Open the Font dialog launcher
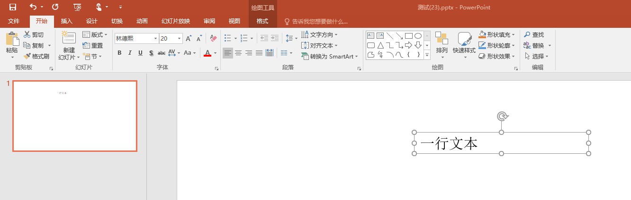Image resolution: width=631 pixels, height=200 pixels. (216, 69)
